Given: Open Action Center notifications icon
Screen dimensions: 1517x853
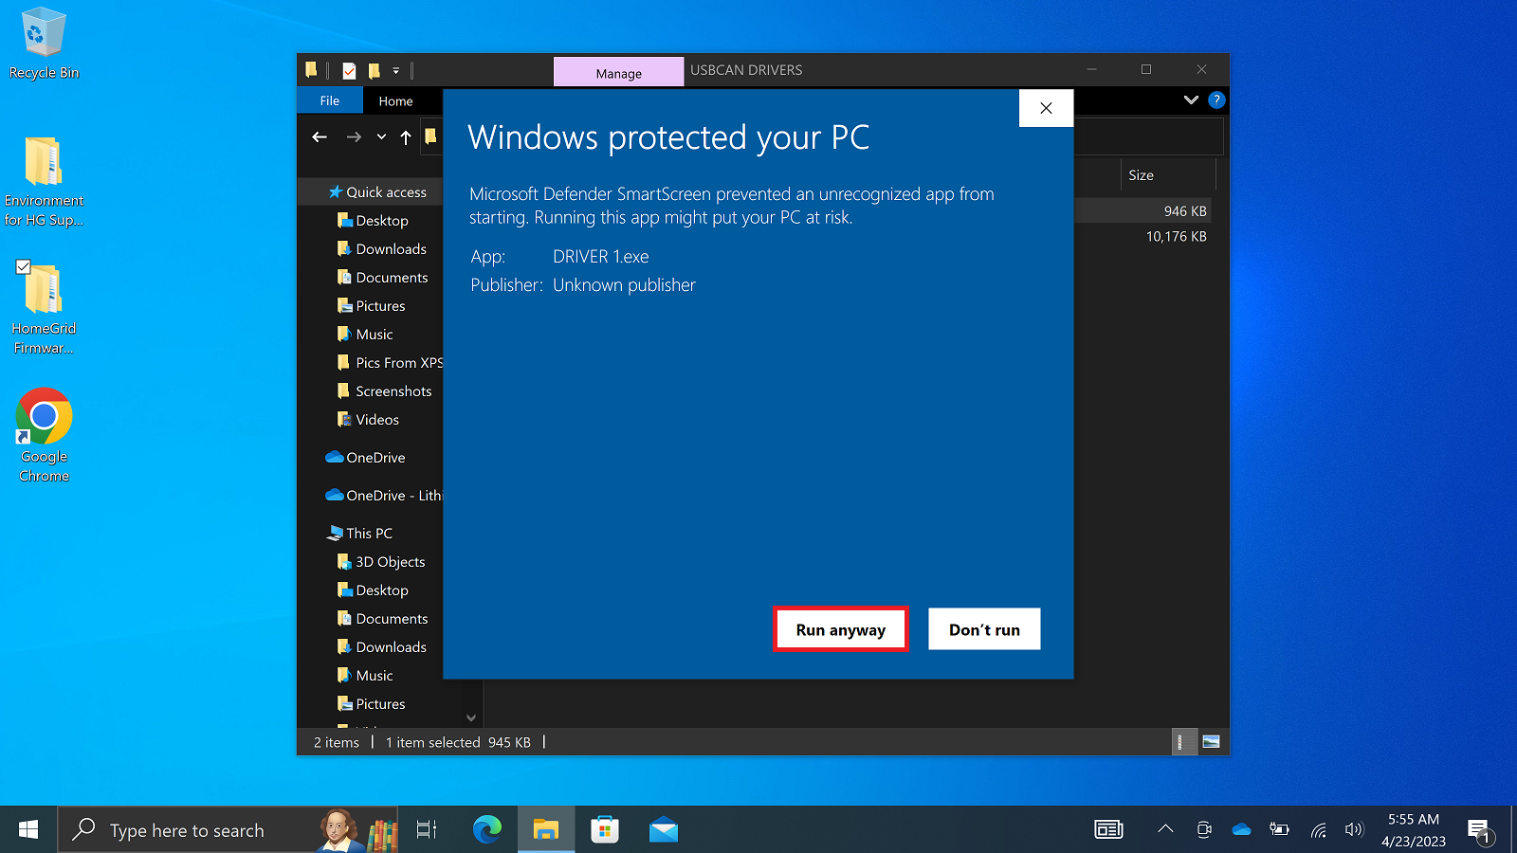Looking at the screenshot, I should tap(1480, 831).
